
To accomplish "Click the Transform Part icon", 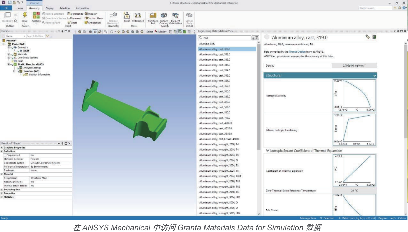I will [x=153, y=16].
